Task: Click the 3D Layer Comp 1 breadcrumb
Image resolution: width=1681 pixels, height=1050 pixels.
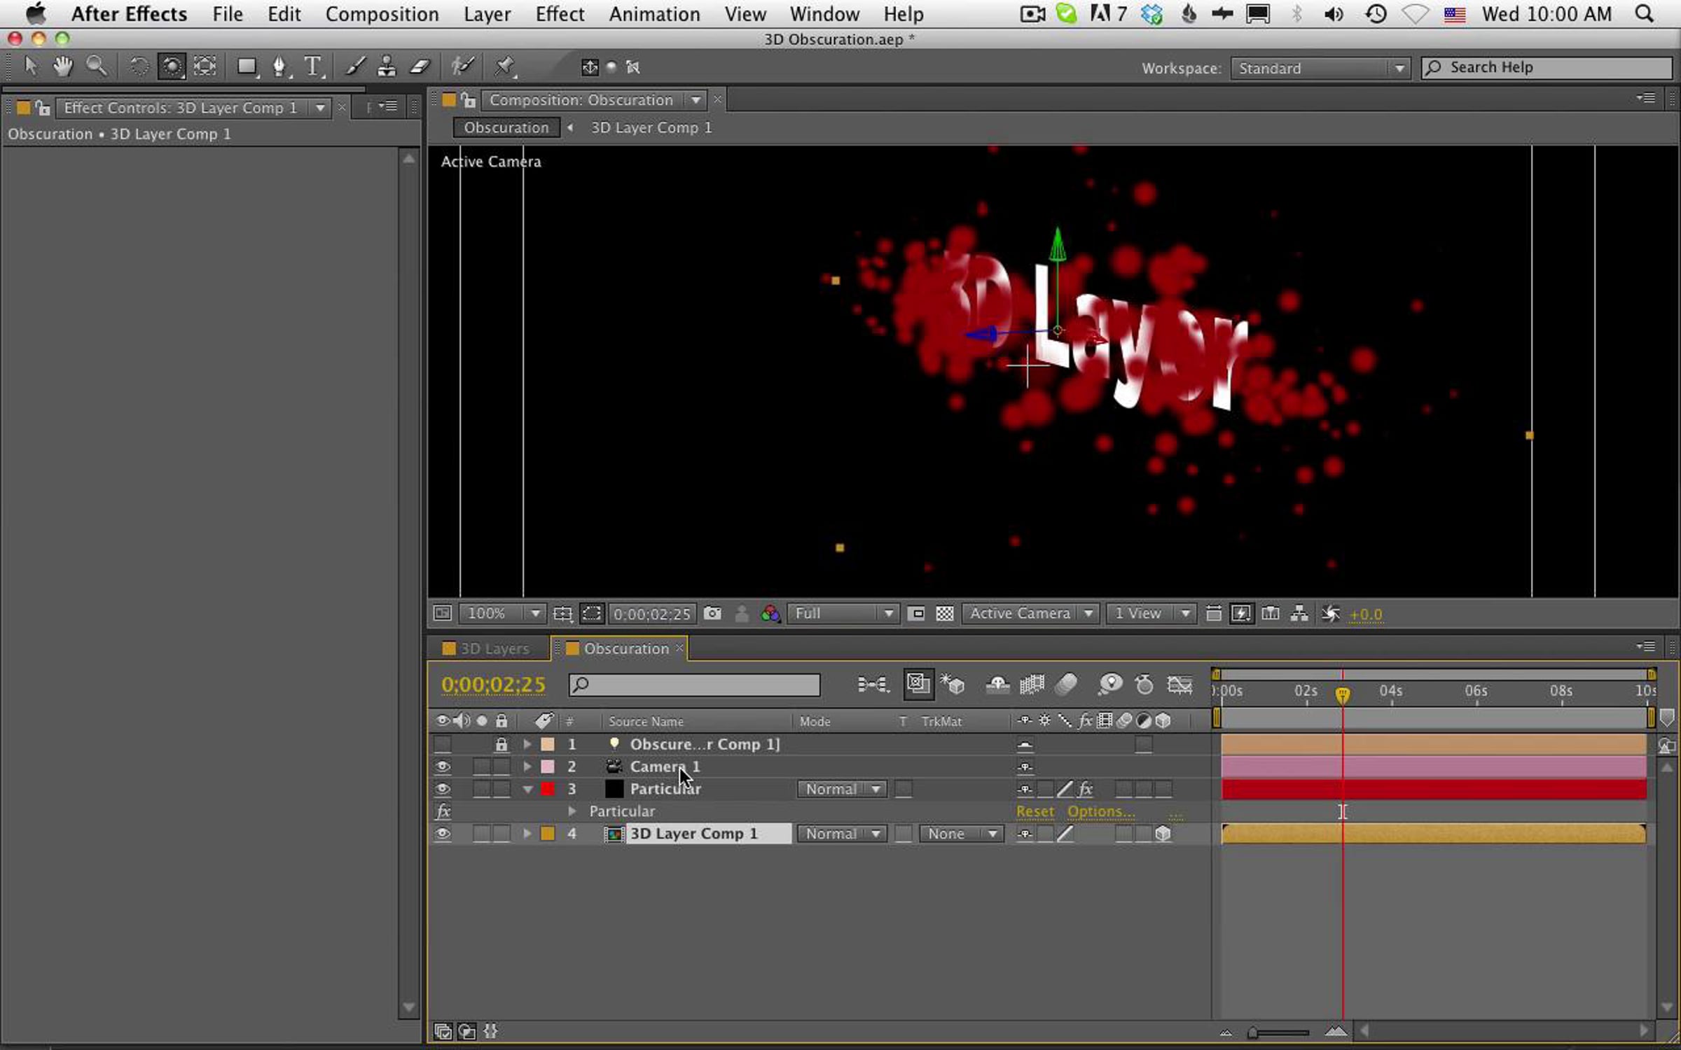Action: (x=651, y=127)
